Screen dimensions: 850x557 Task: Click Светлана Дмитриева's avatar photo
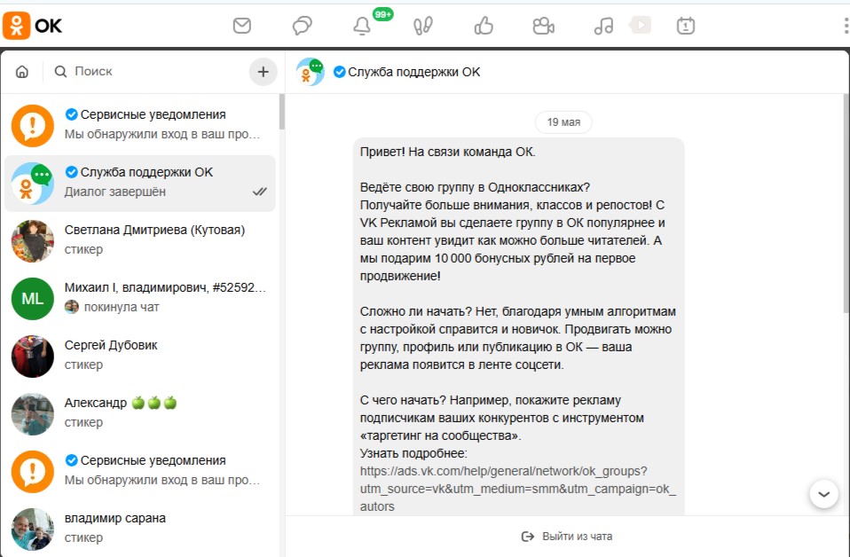coord(33,241)
